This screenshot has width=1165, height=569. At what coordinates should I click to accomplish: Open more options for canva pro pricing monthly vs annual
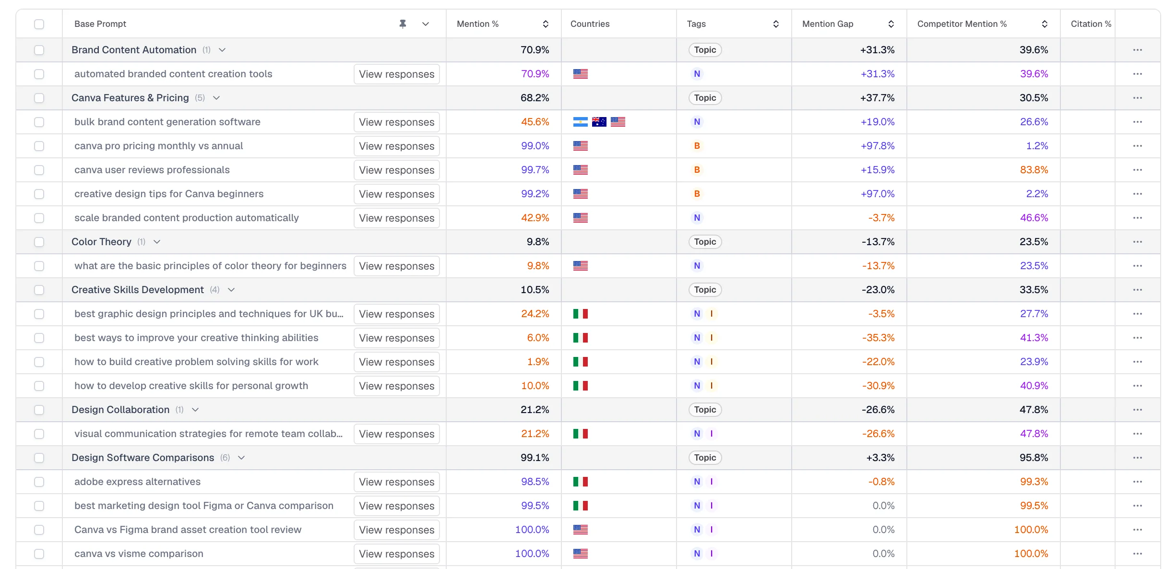tap(1137, 146)
